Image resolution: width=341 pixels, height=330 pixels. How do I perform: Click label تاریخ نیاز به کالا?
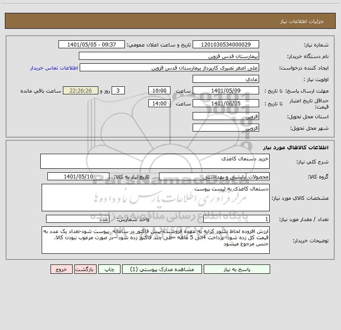[x=132, y=177]
